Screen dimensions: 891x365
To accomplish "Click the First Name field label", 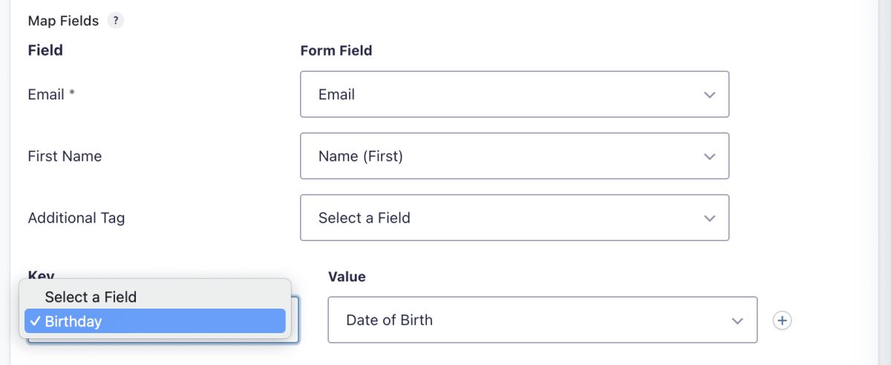I will 65,156.
